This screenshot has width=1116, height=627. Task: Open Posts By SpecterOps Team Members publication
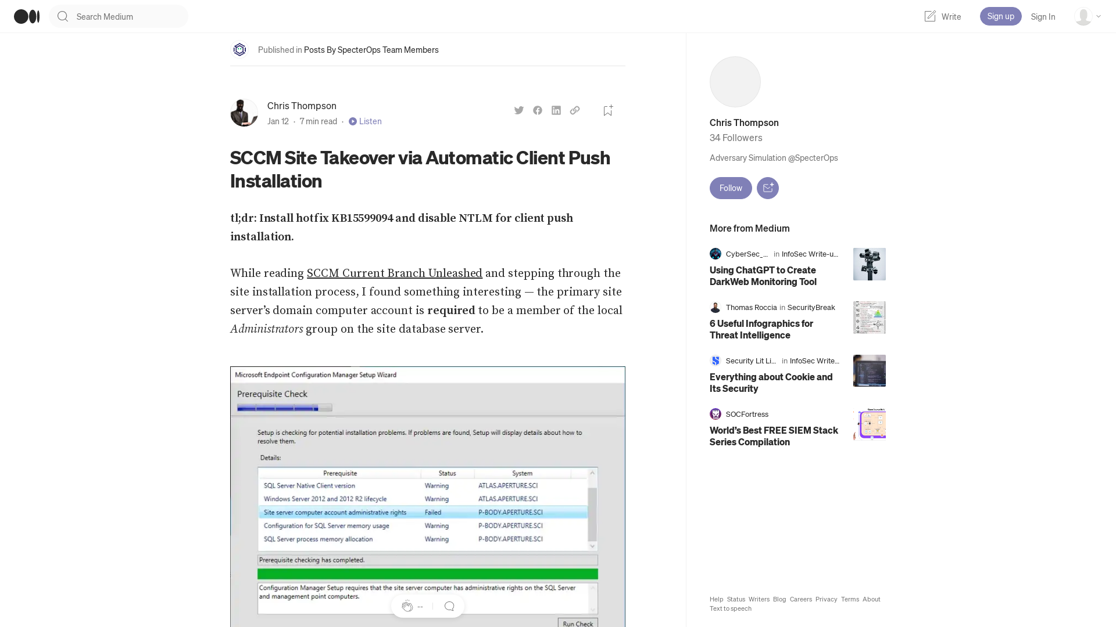[371, 50]
